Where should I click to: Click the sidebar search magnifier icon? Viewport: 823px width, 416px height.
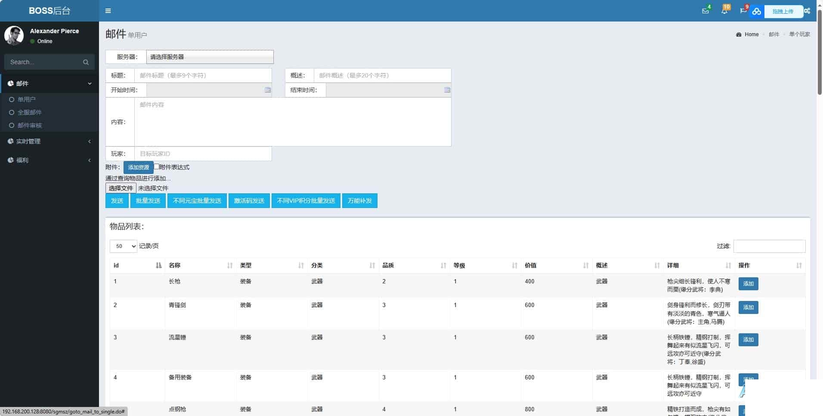click(86, 62)
